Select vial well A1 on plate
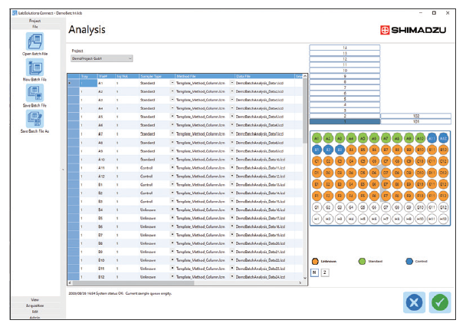Image resolution: width=466 pixels, height=330 pixels. [317, 138]
